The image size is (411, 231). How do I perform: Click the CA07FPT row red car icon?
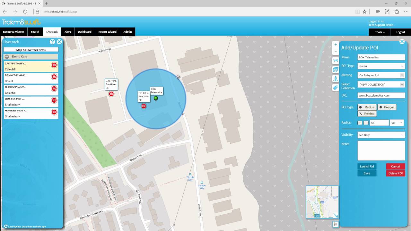[x=54, y=65]
